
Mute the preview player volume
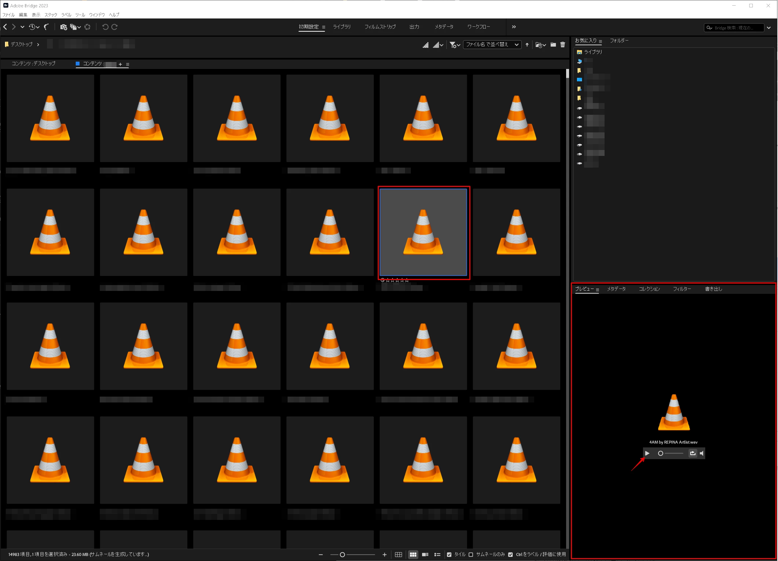701,453
